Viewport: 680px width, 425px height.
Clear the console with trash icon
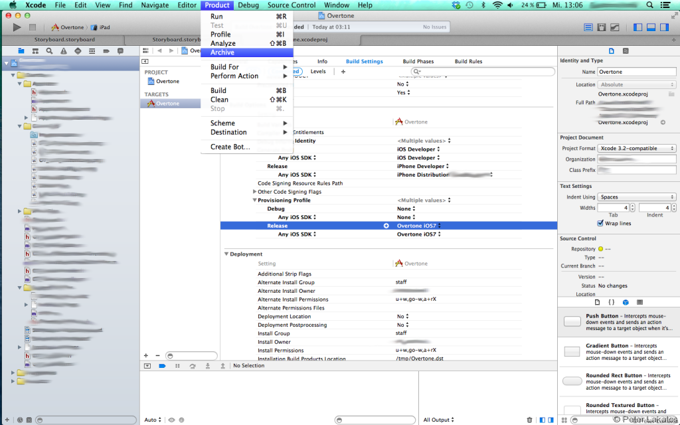(529, 420)
